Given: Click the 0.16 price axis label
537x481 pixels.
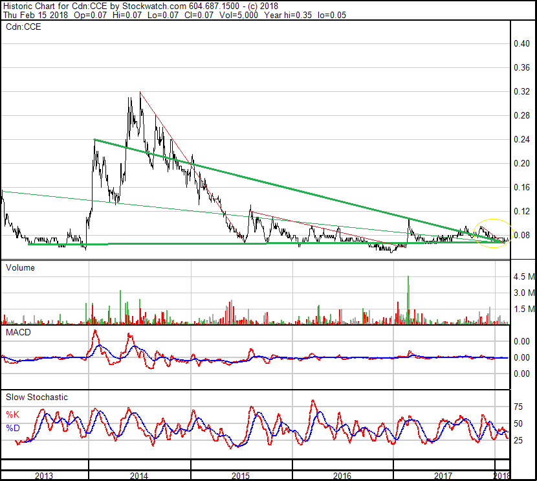Looking at the screenshot, I should click(521, 187).
